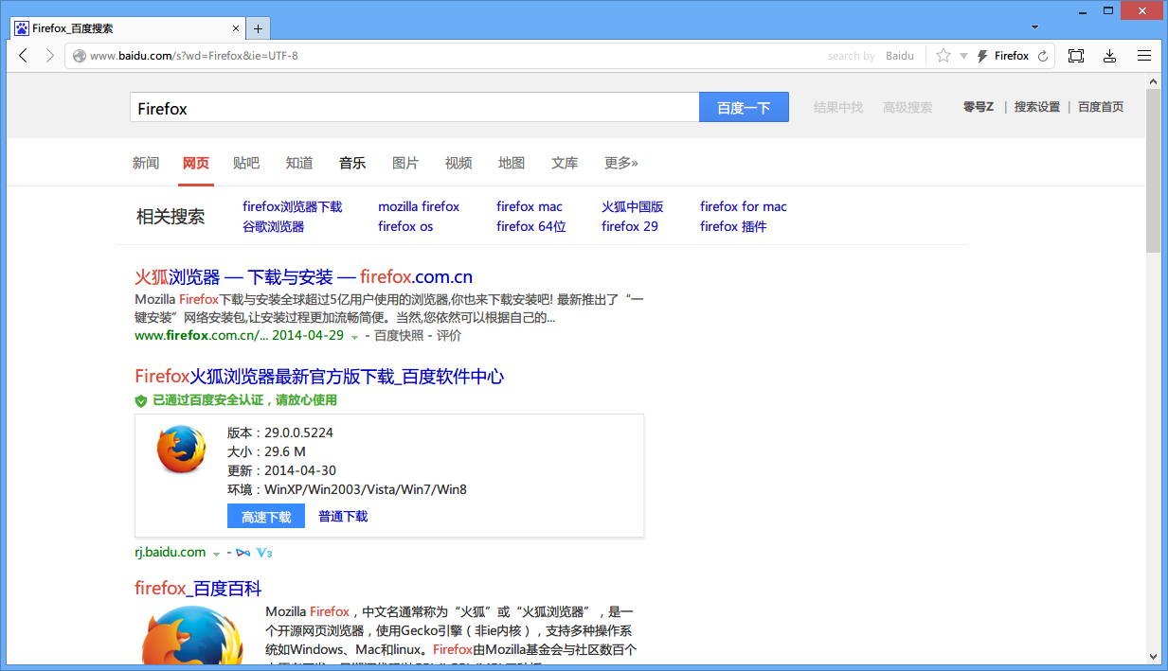Expand the 更多» more categories
1168x671 pixels.
pyautogui.click(x=621, y=163)
